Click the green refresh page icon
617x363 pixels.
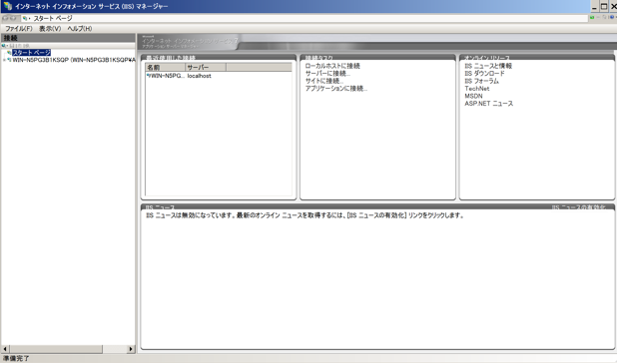pyautogui.click(x=592, y=18)
